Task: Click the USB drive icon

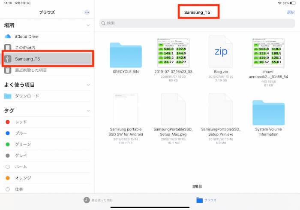Action: [8, 59]
